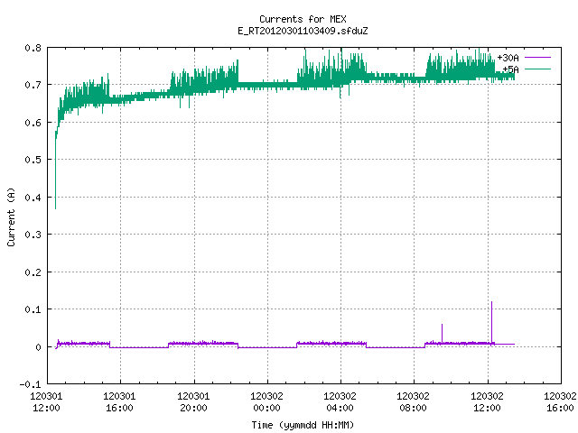Click the 120301 16:00 x-axis tick label
Viewport: 578px width, 433px height.
[x=120, y=402]
